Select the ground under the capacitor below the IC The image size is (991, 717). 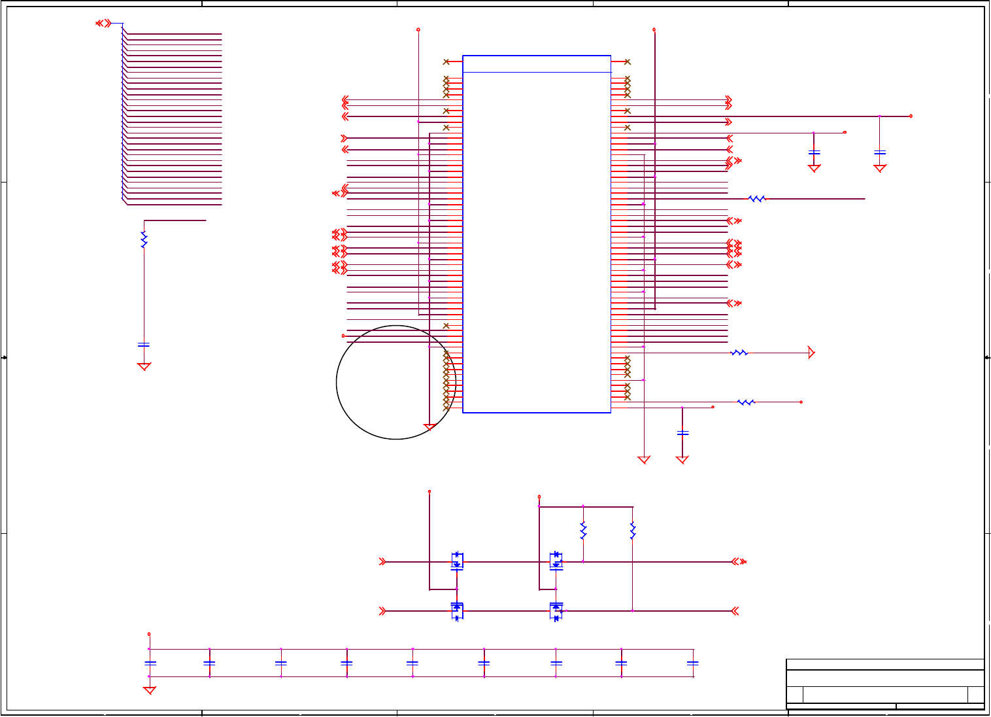pos(682,460)
